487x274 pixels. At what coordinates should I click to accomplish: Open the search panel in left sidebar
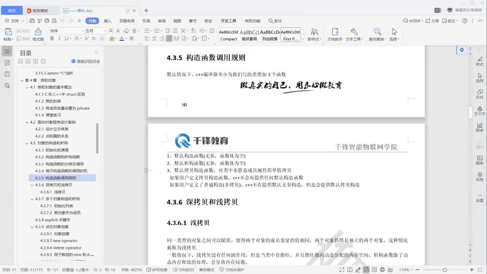7,86
